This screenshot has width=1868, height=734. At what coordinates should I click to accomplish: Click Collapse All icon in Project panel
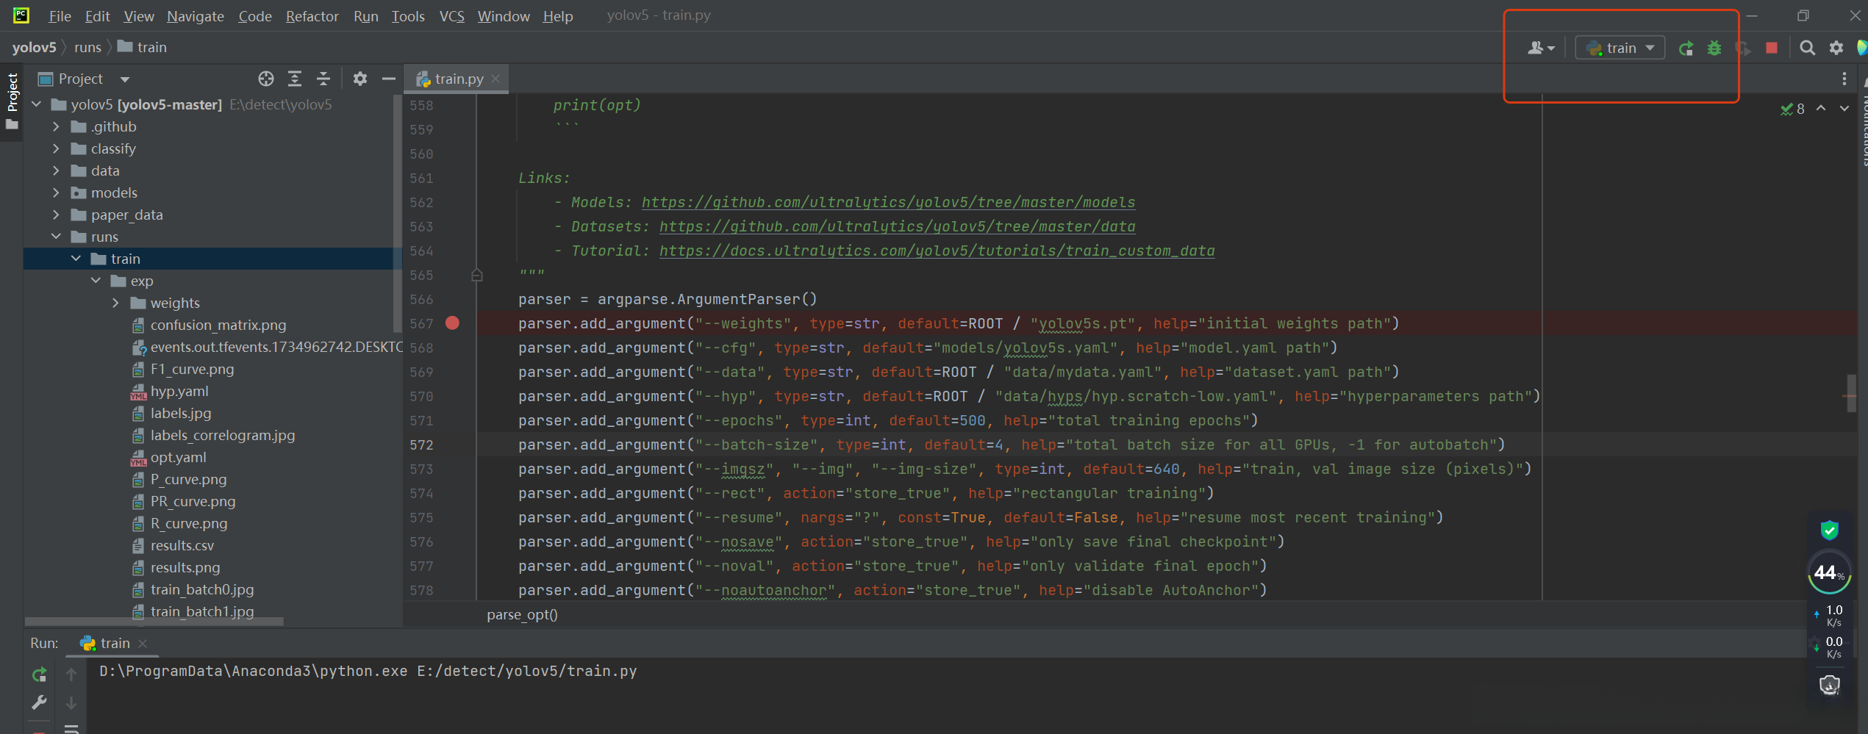(x=323, y=79)
